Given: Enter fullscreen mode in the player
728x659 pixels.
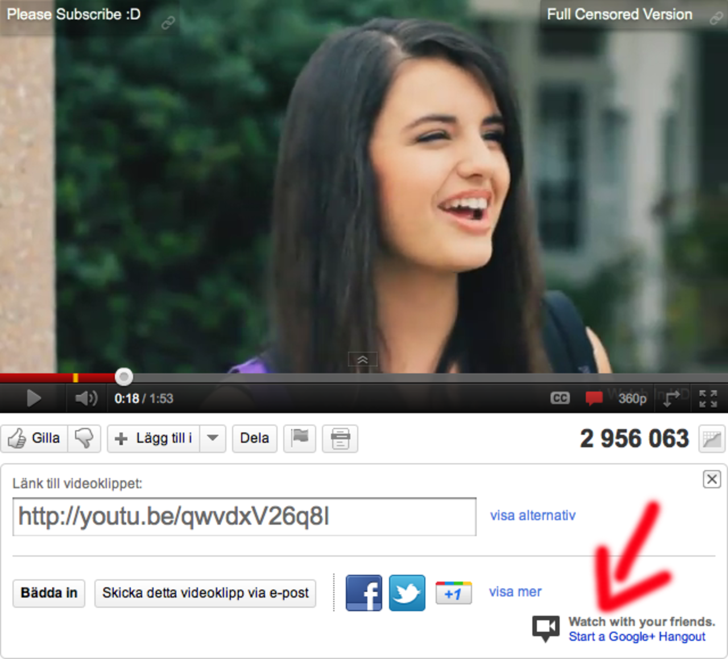Looking at the screenshot, I should [708, 398].
